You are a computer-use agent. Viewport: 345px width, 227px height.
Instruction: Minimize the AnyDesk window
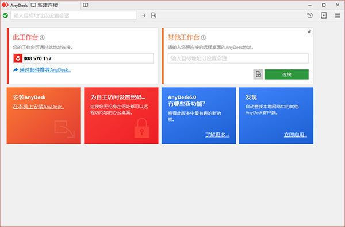tap(310, 5)
